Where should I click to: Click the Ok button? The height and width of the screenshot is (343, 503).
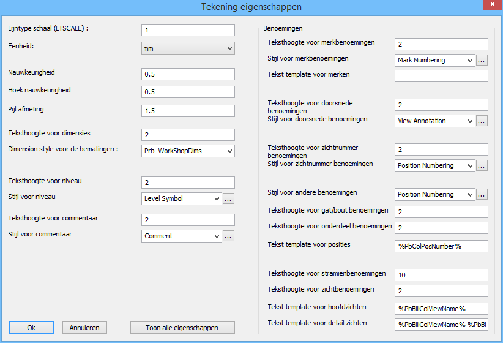tap(31, 327)
